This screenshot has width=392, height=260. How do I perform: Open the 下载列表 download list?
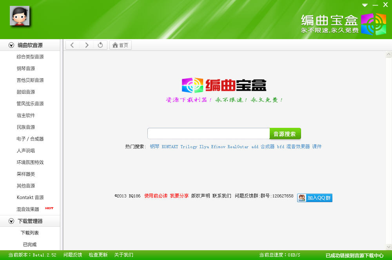pos(30,233)
